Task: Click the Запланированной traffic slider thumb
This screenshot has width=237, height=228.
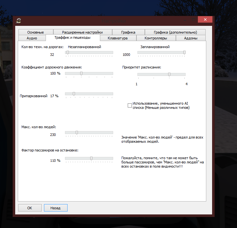Action: point(184,53)
